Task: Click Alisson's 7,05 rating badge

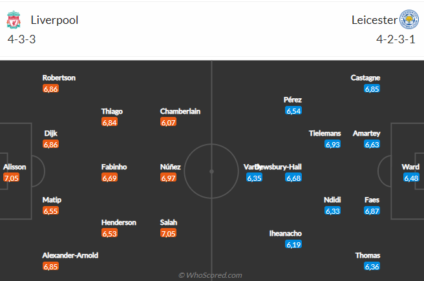Action: click(x=12, y=178)
